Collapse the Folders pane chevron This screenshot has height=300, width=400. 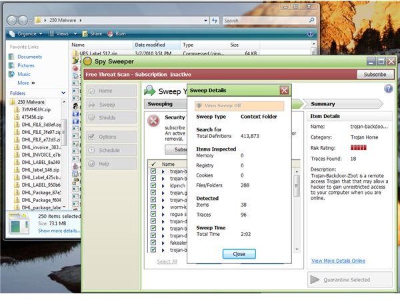pos(63,93)
